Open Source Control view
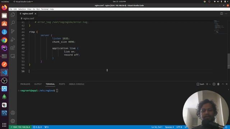 (x=13, y=31)
